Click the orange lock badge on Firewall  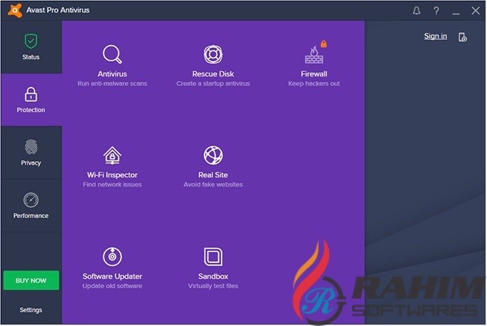point(324,43)
